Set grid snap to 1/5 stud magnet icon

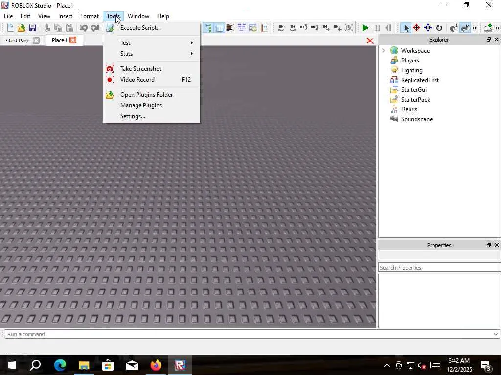465,28
